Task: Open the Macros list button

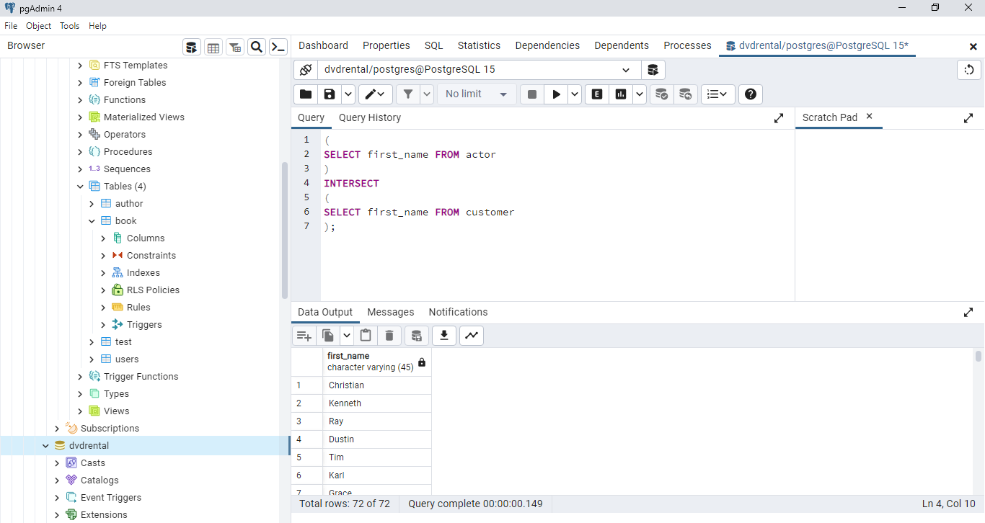Action: pyautogui.click(x=717, y=94)
